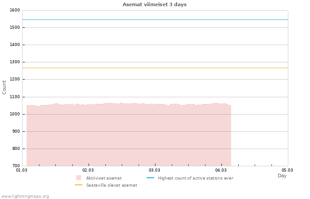
Task: Click the 700 y-axis tick label
Action: 15,166
